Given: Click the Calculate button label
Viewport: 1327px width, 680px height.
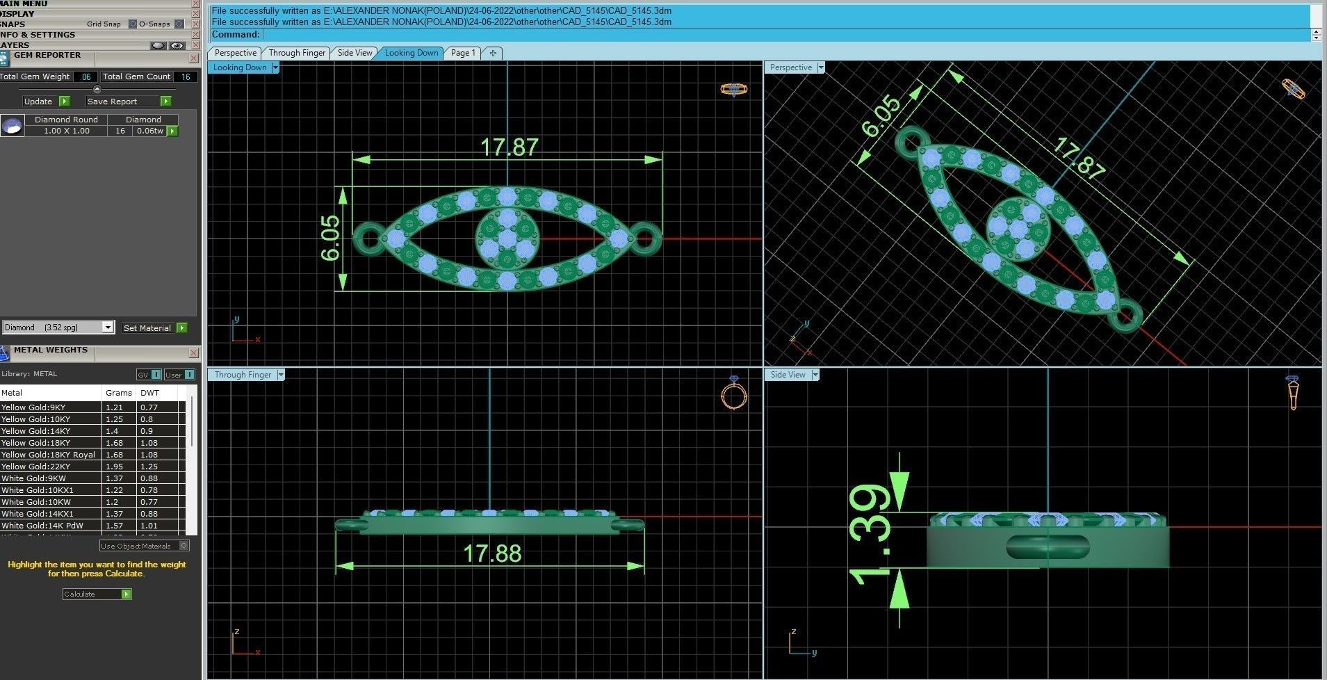Looking at the screenshot, I should [x=79, y=594].
